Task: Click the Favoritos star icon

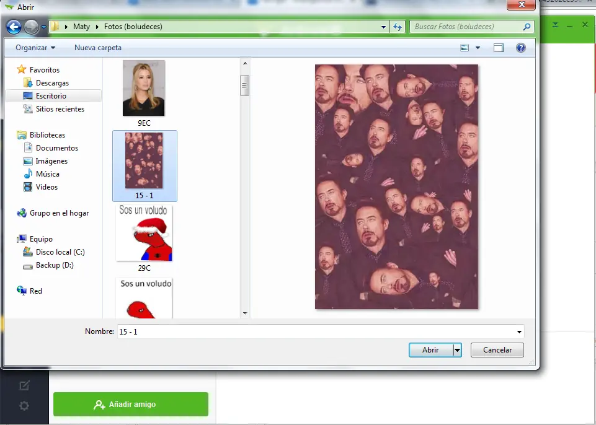Action: [x=22, y=69]
